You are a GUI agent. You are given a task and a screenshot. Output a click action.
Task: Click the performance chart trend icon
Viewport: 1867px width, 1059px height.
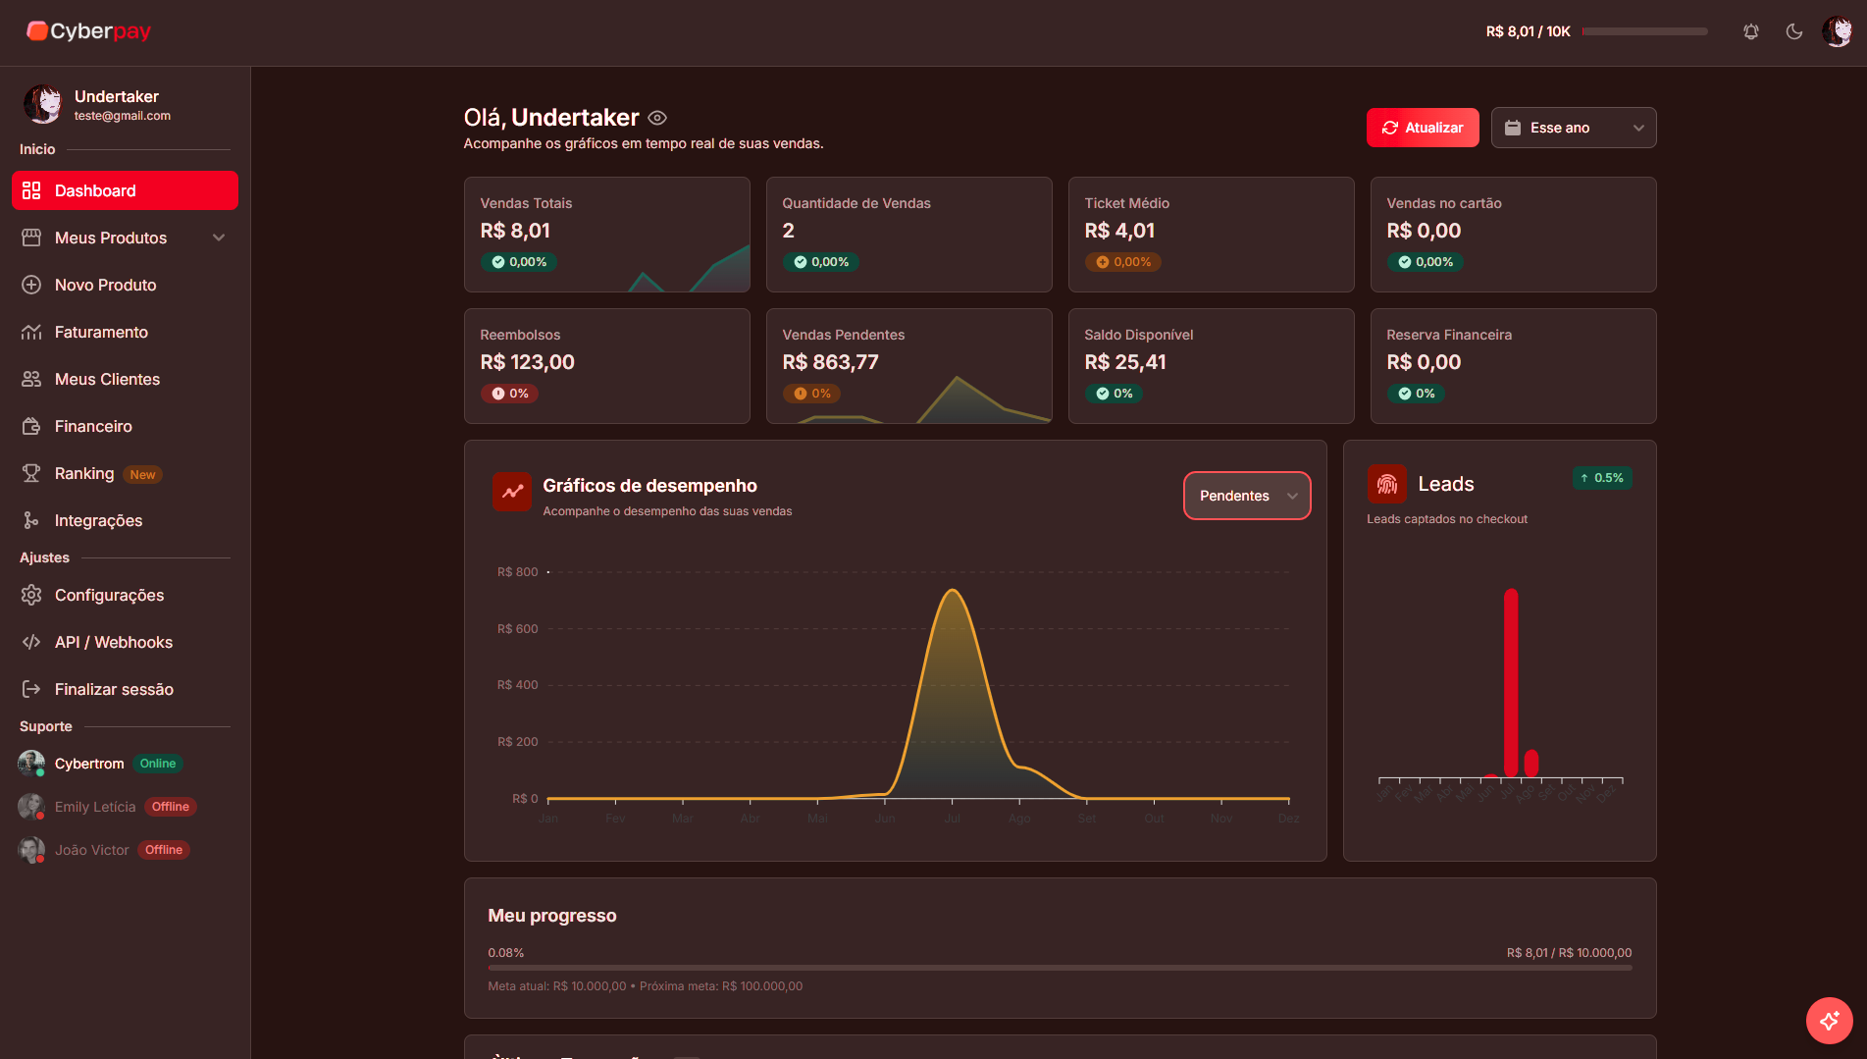512,493
